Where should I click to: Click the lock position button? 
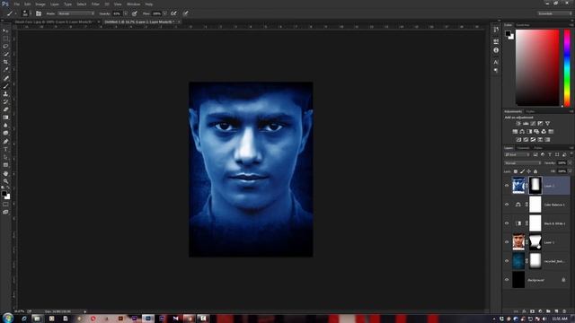[529, 171]
